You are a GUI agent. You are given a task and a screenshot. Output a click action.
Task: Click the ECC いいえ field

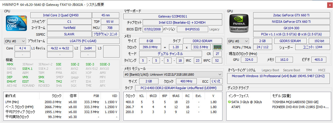tap(216, 82)
